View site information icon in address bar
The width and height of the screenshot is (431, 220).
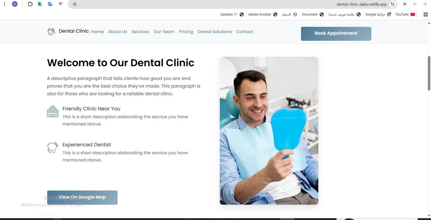pyautogui.click(x=393, y=4)
